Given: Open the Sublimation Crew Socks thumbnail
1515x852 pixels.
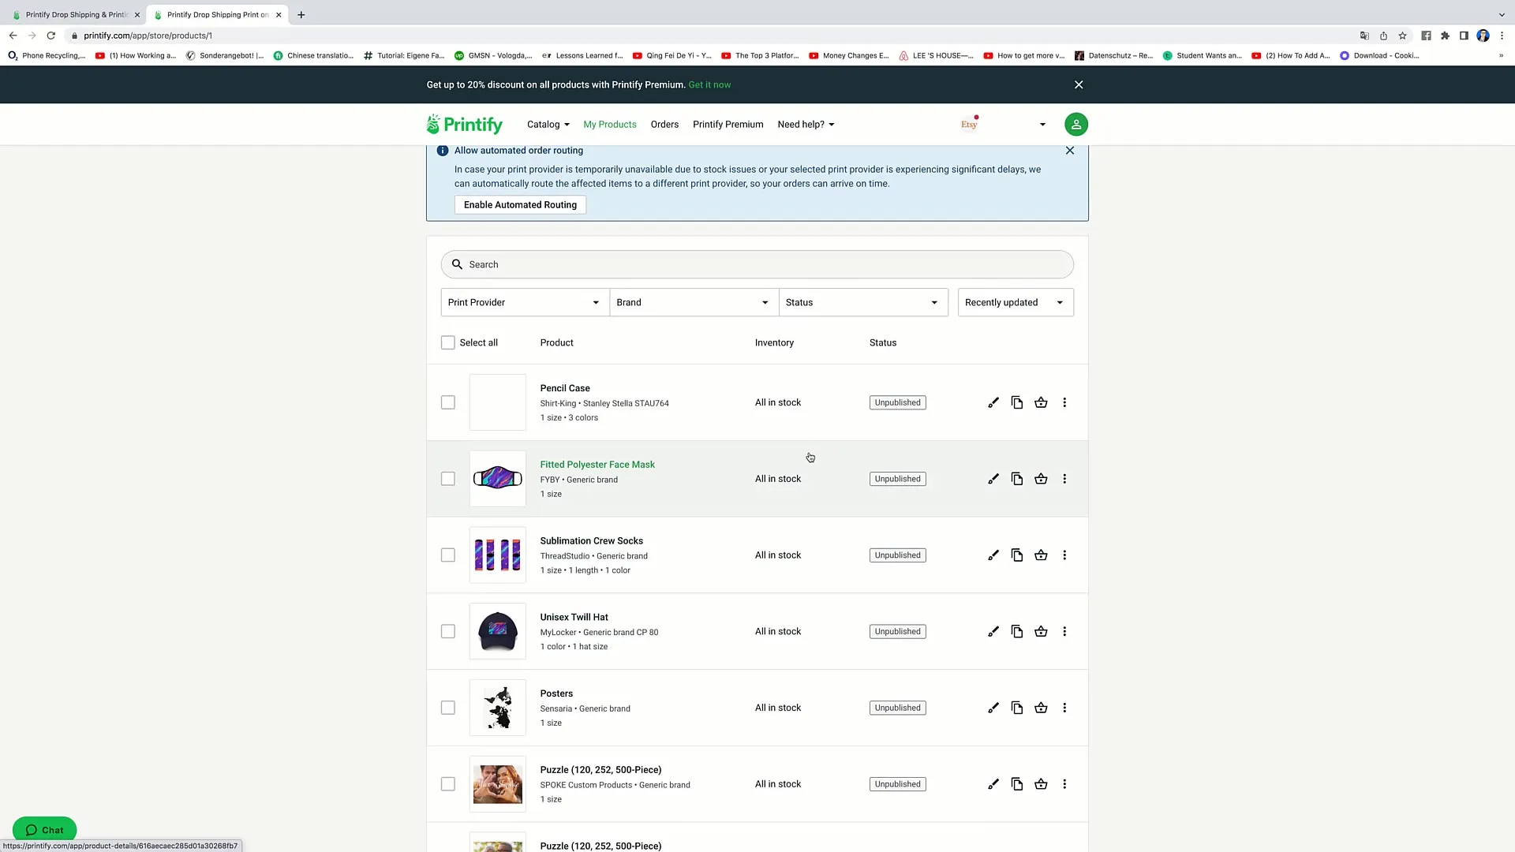Looking at the screenshot, I should [x=497, y=555].
